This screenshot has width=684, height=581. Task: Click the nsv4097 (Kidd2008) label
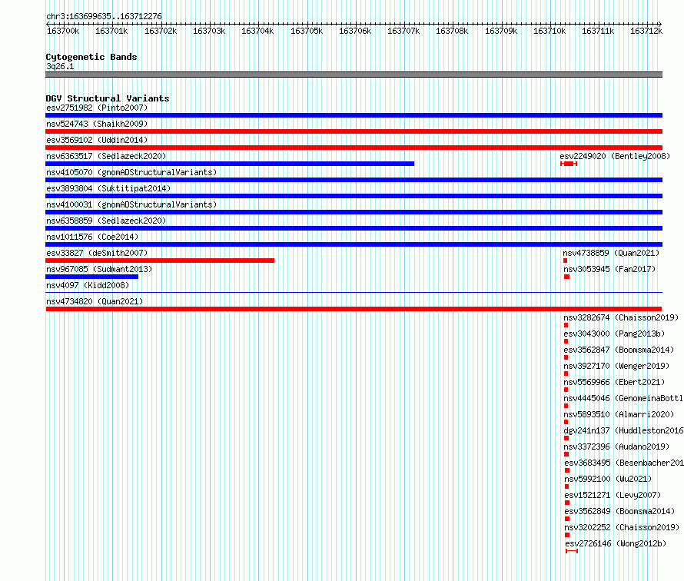[88, 285]
